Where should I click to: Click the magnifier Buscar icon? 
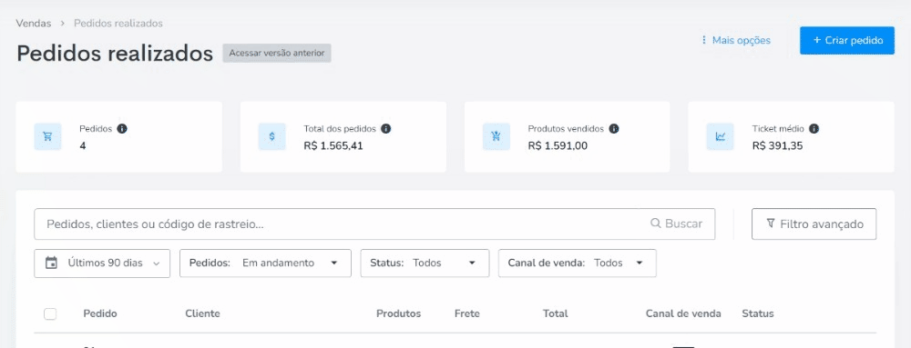pyautogui.click(x=656, y=224)
